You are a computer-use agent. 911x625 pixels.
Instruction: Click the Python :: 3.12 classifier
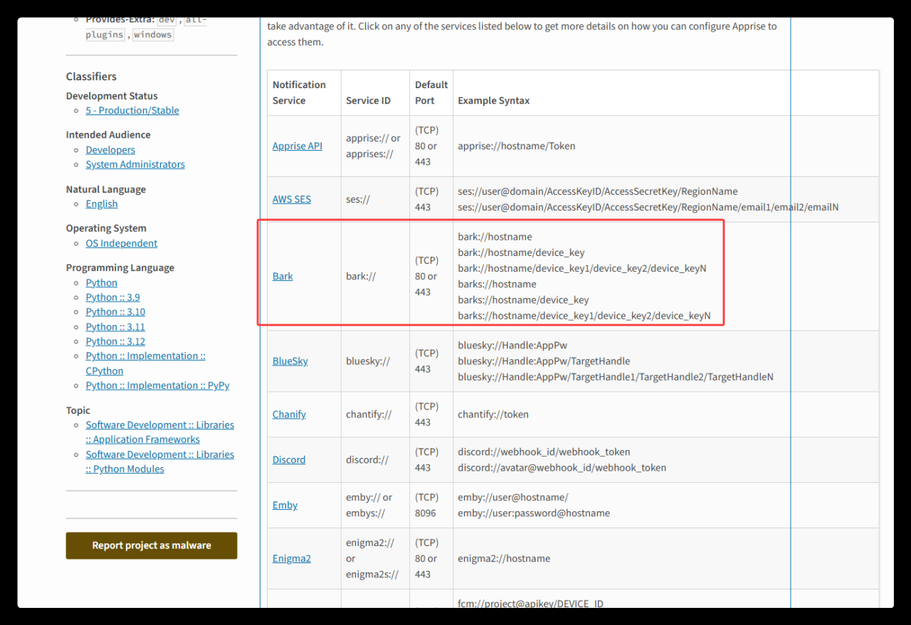tap(115, 341)
